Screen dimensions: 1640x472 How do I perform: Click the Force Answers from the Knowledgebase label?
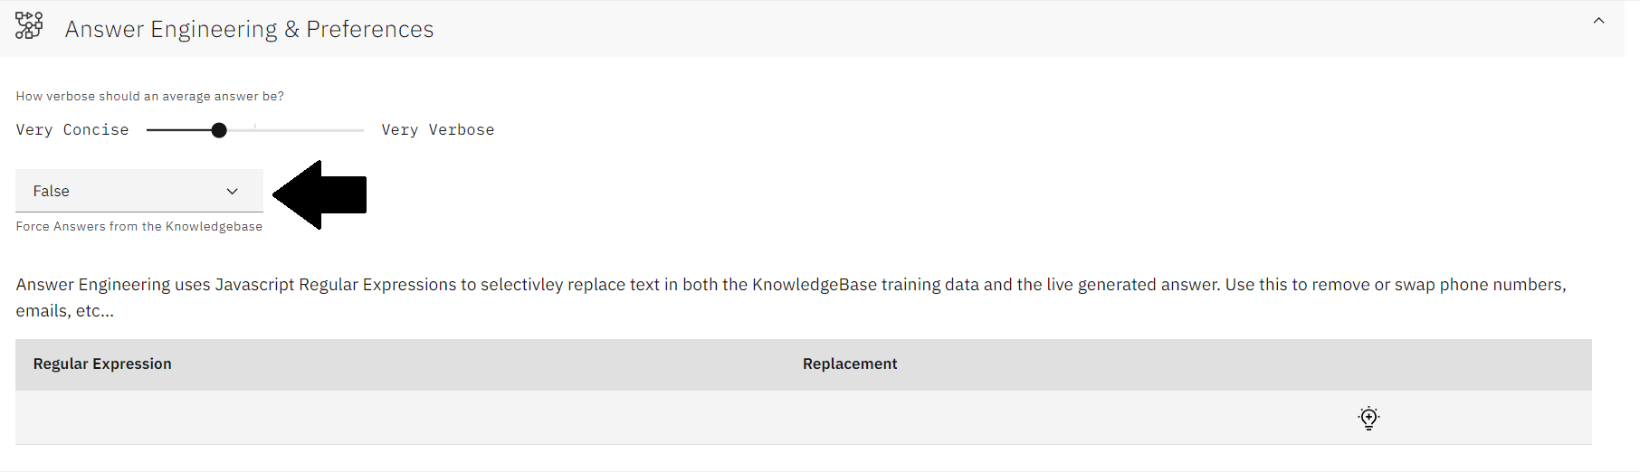[x=139, y=226]
